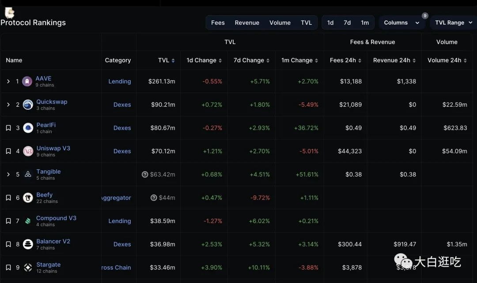Open the Tangible protocol link
This screenshot has height=283, width=477.
click(49, 171)
